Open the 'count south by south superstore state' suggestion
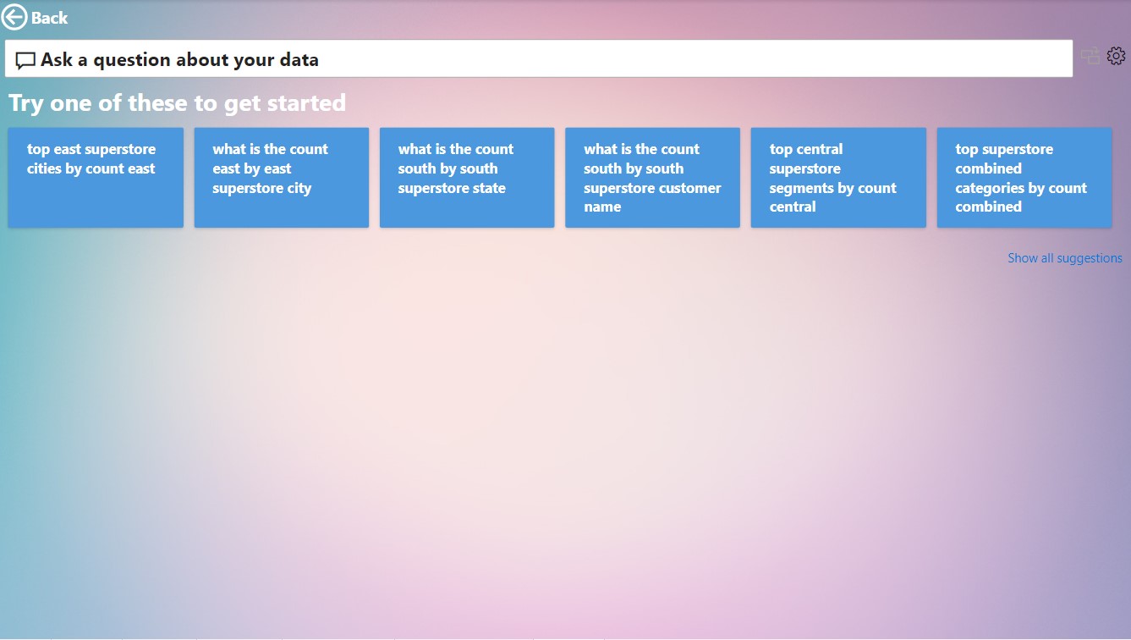 coord(466,177)
